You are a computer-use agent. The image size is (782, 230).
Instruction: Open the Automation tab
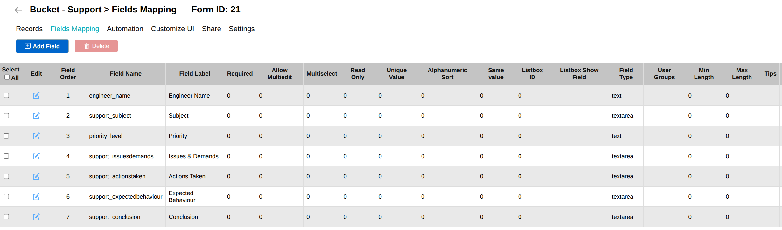point(125,29)
